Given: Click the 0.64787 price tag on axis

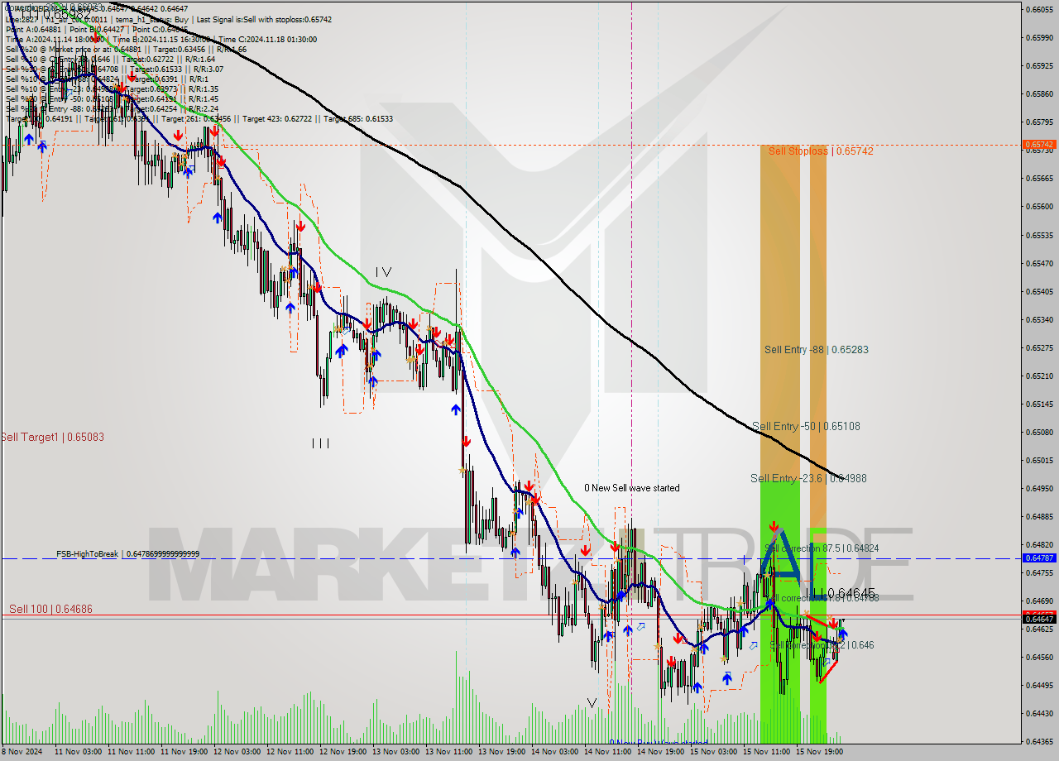Looking at the screenshot, I should (1040, 558).
